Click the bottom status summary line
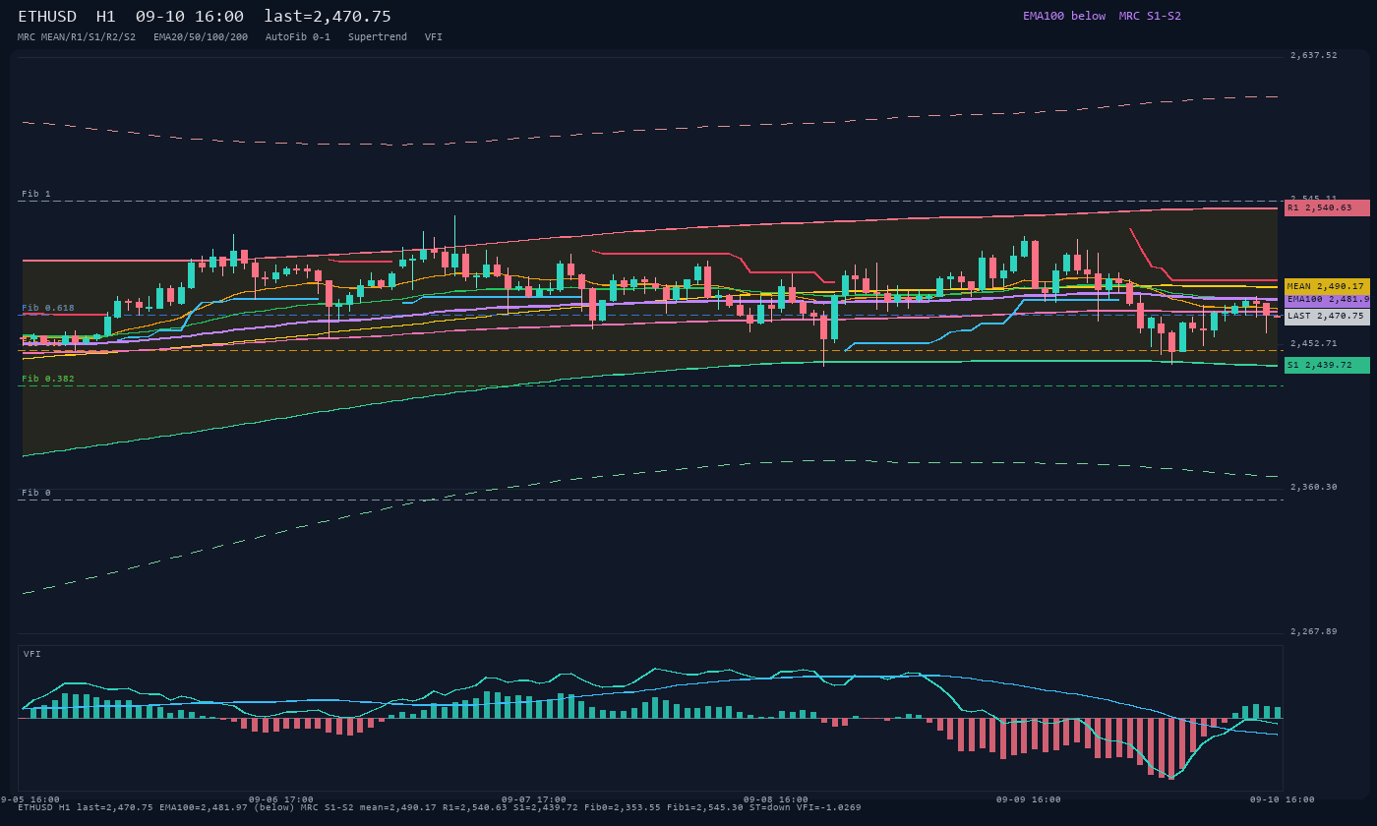1377x826 pixels. (440, 807)
